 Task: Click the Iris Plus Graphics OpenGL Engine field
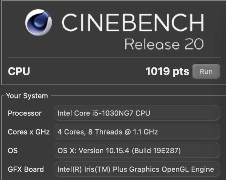point(137,169)
